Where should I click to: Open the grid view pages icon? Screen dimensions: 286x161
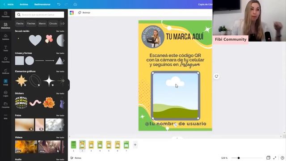pos(268,158)
